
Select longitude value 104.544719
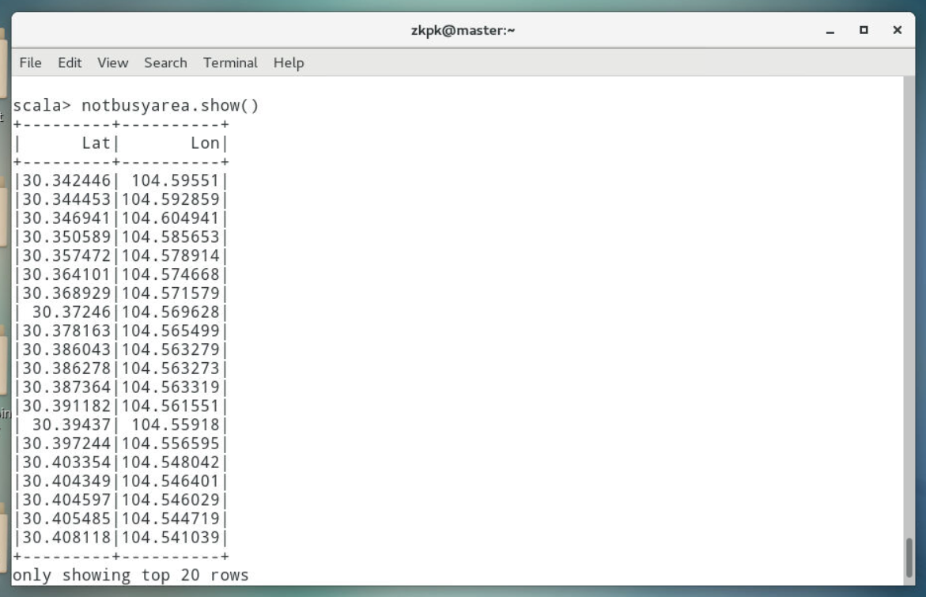click(x=171, y=519)
